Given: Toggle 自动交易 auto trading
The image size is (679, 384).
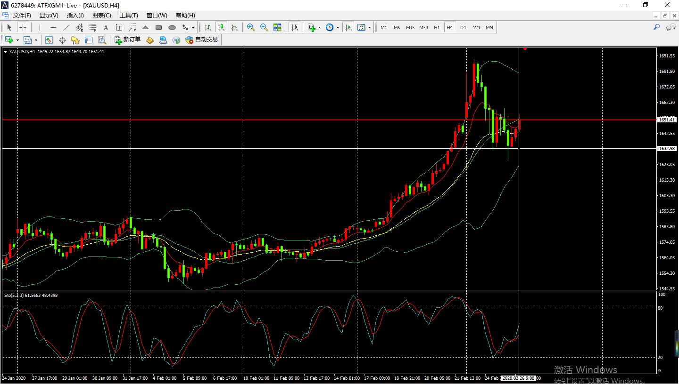Looking at the screenshot, I should (x=201, y=40).
